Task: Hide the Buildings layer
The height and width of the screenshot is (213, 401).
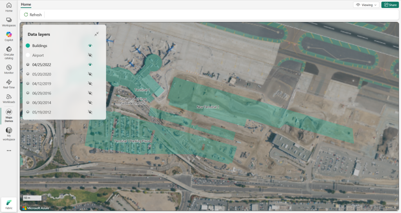Action: click(x=90, y=45)
